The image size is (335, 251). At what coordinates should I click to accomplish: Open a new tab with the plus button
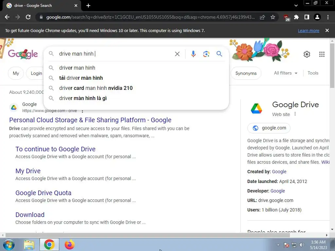[x=88, y=6]
